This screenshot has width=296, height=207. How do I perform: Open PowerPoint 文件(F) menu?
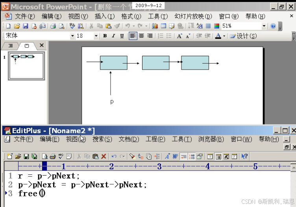click(25, 16)
